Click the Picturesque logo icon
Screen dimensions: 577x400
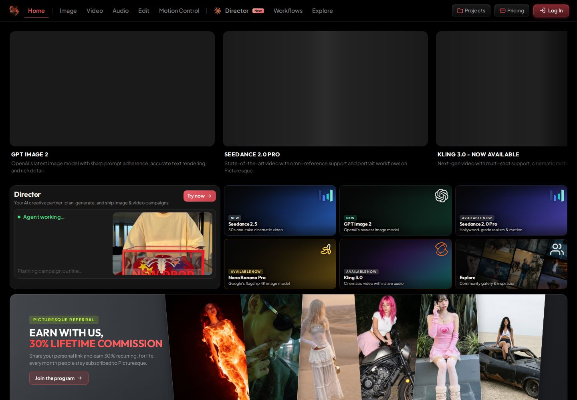tap(14, 10)
